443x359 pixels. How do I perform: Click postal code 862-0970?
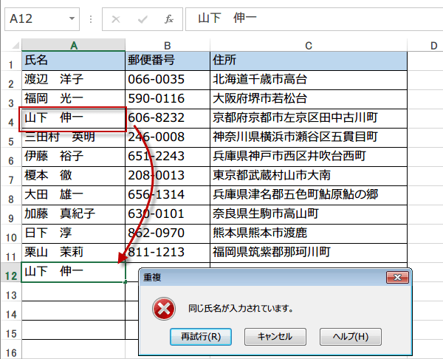click(168, 233)
